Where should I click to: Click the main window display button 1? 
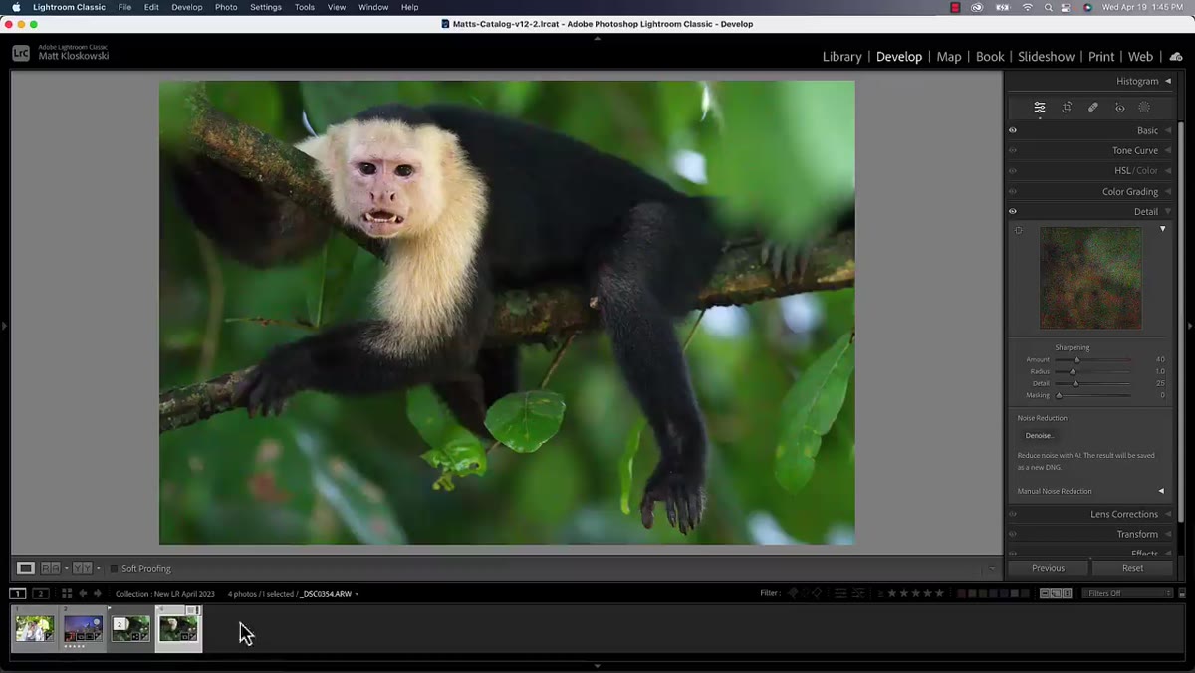tap(18, 594)
